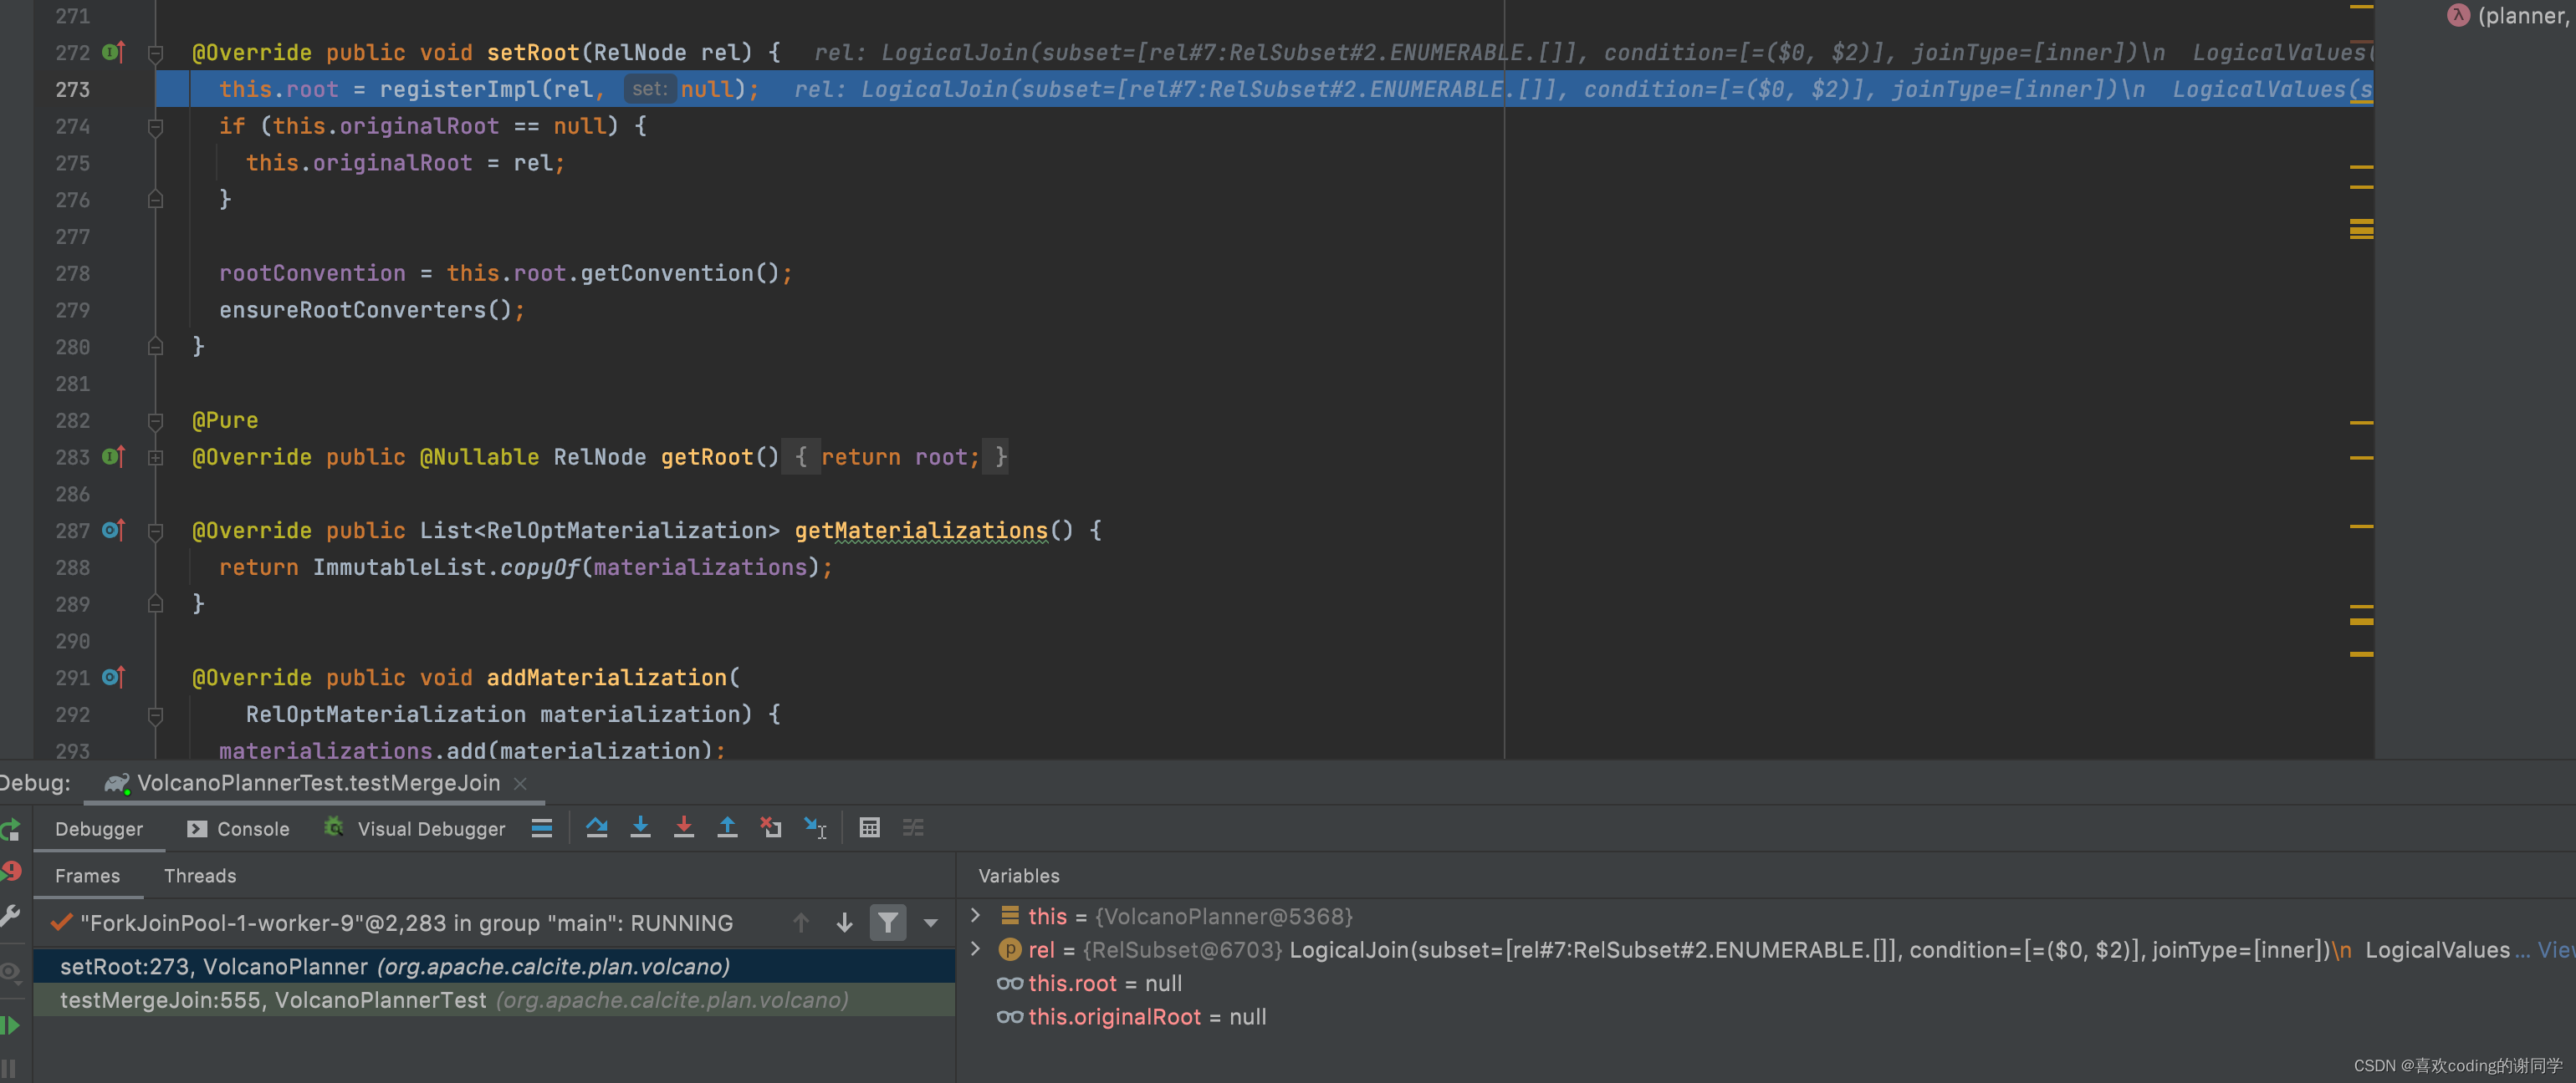Toggle the fold marker at line 272
This screenshot has height=1083, width=2576.
tap(155, 53)
